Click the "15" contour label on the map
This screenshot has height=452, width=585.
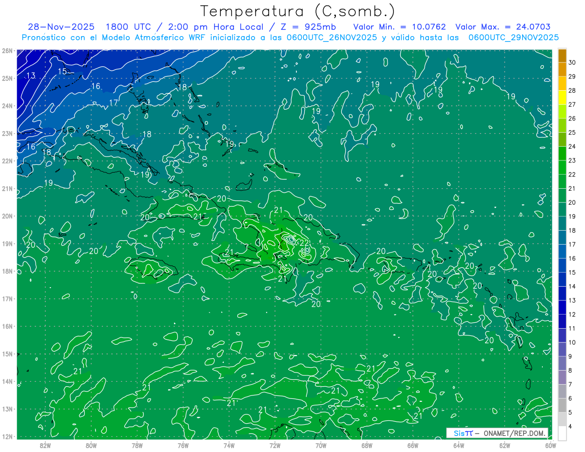[62, 72]
